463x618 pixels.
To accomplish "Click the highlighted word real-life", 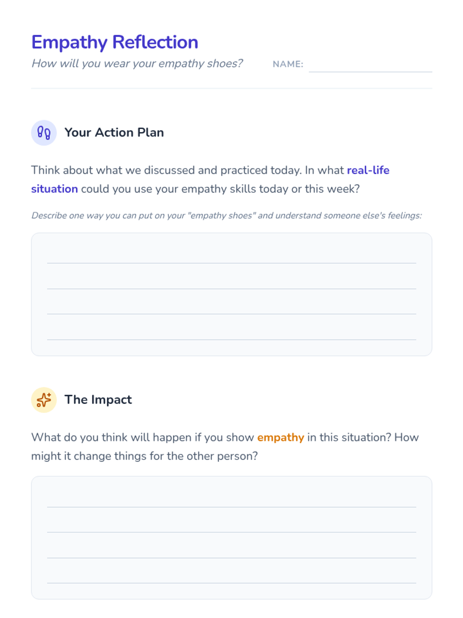I will click(368, 170).
